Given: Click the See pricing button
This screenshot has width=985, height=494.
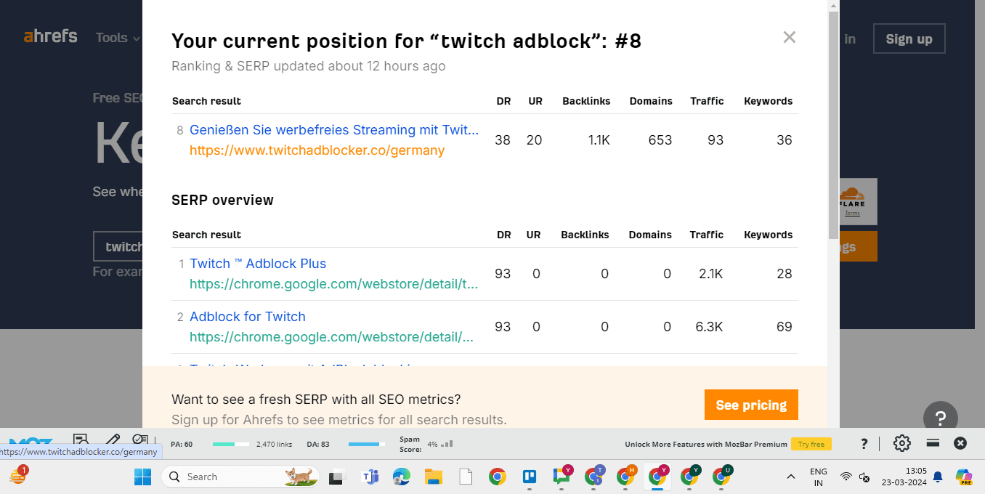Looking at the screenshot, I should [x=751, y=405].
